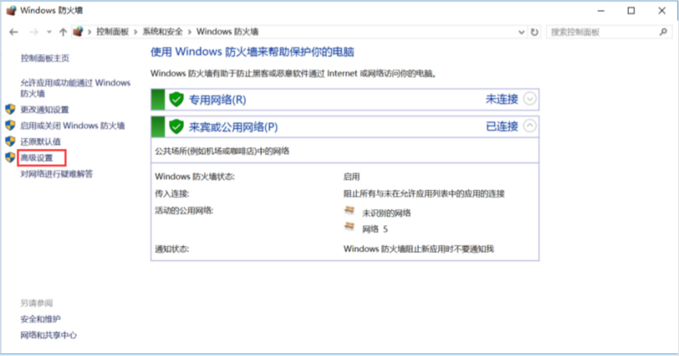Click the 启用 firewall state value
Viewport: 679px width, 356px height.
(352, 177)
